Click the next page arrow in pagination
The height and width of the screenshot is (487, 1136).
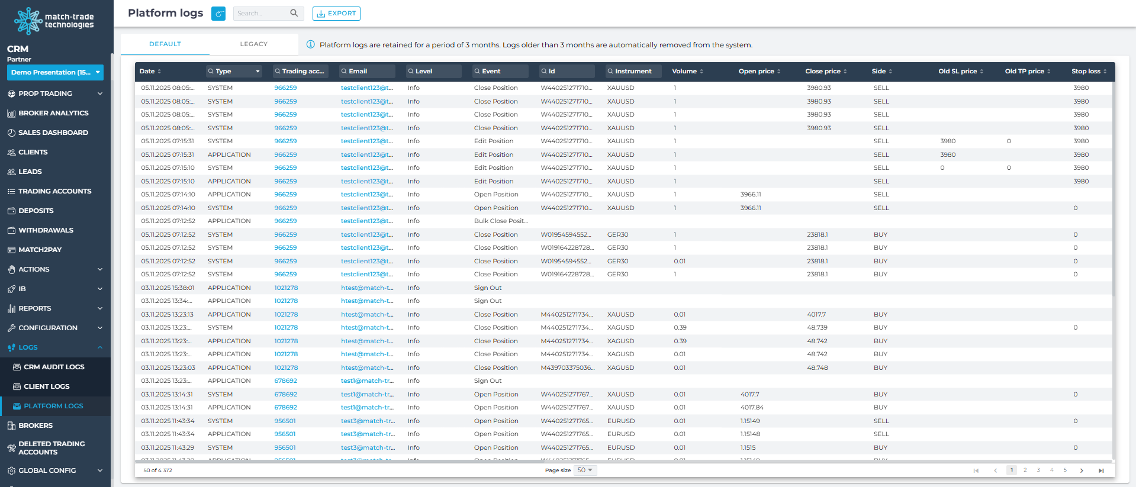(x=1081, y=470)
